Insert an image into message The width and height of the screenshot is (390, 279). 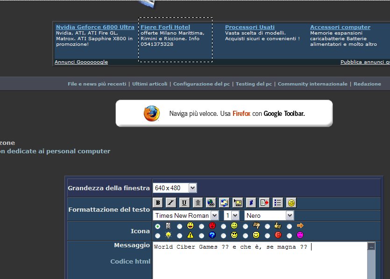(238, 203)
